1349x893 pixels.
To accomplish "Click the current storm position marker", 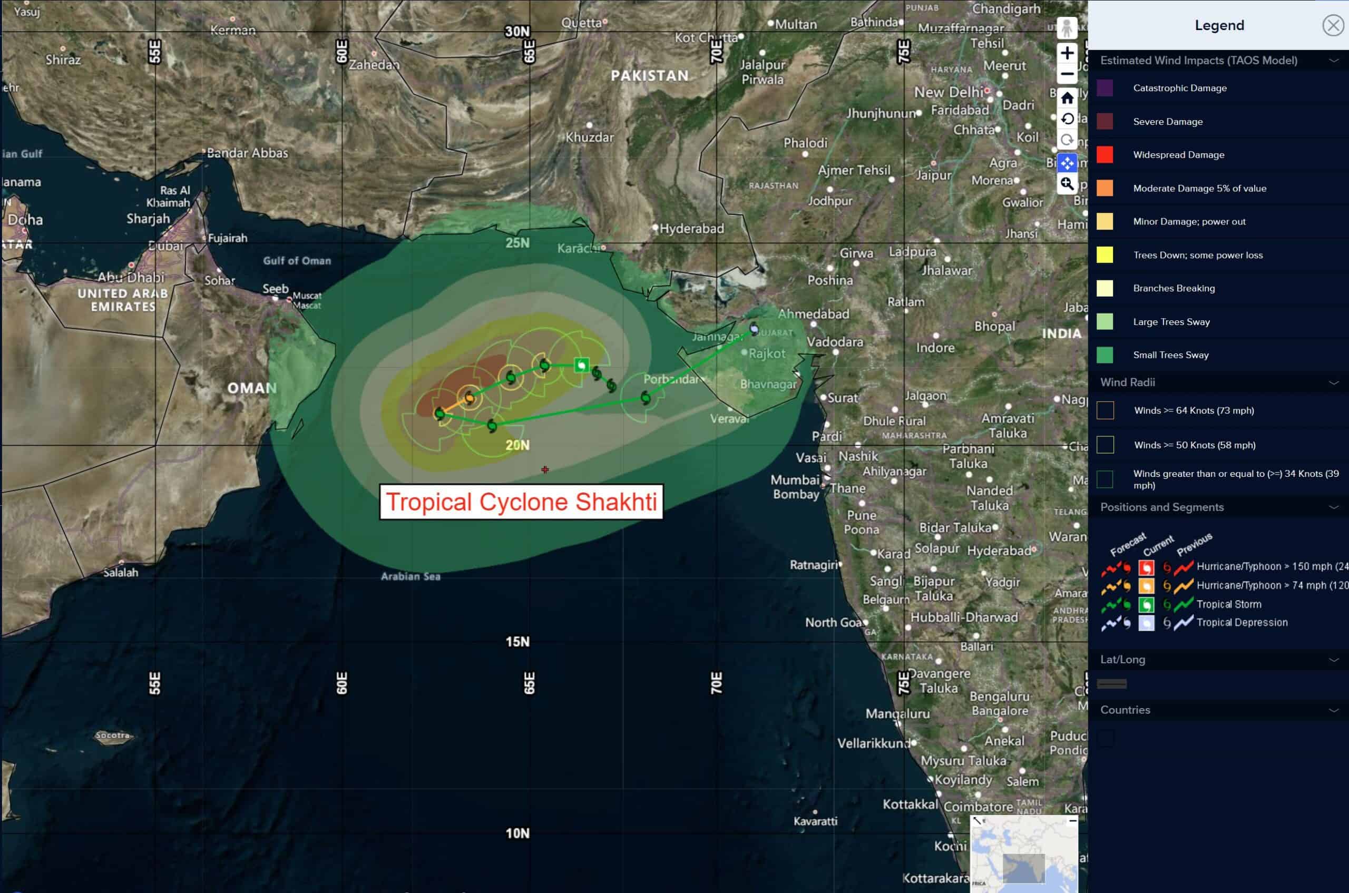I will coord(581,365).
